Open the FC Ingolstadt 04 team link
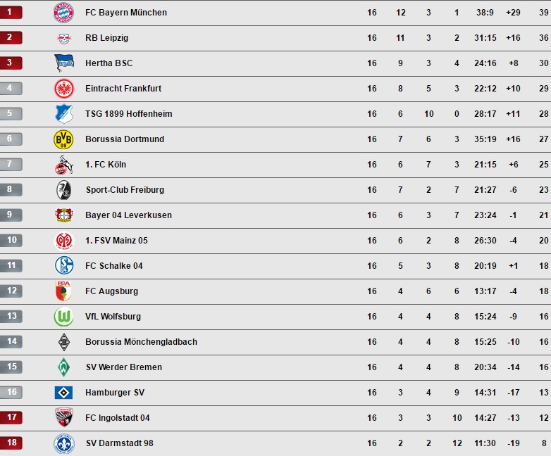The height and width of the screenshot is (456, 551). 118,418
